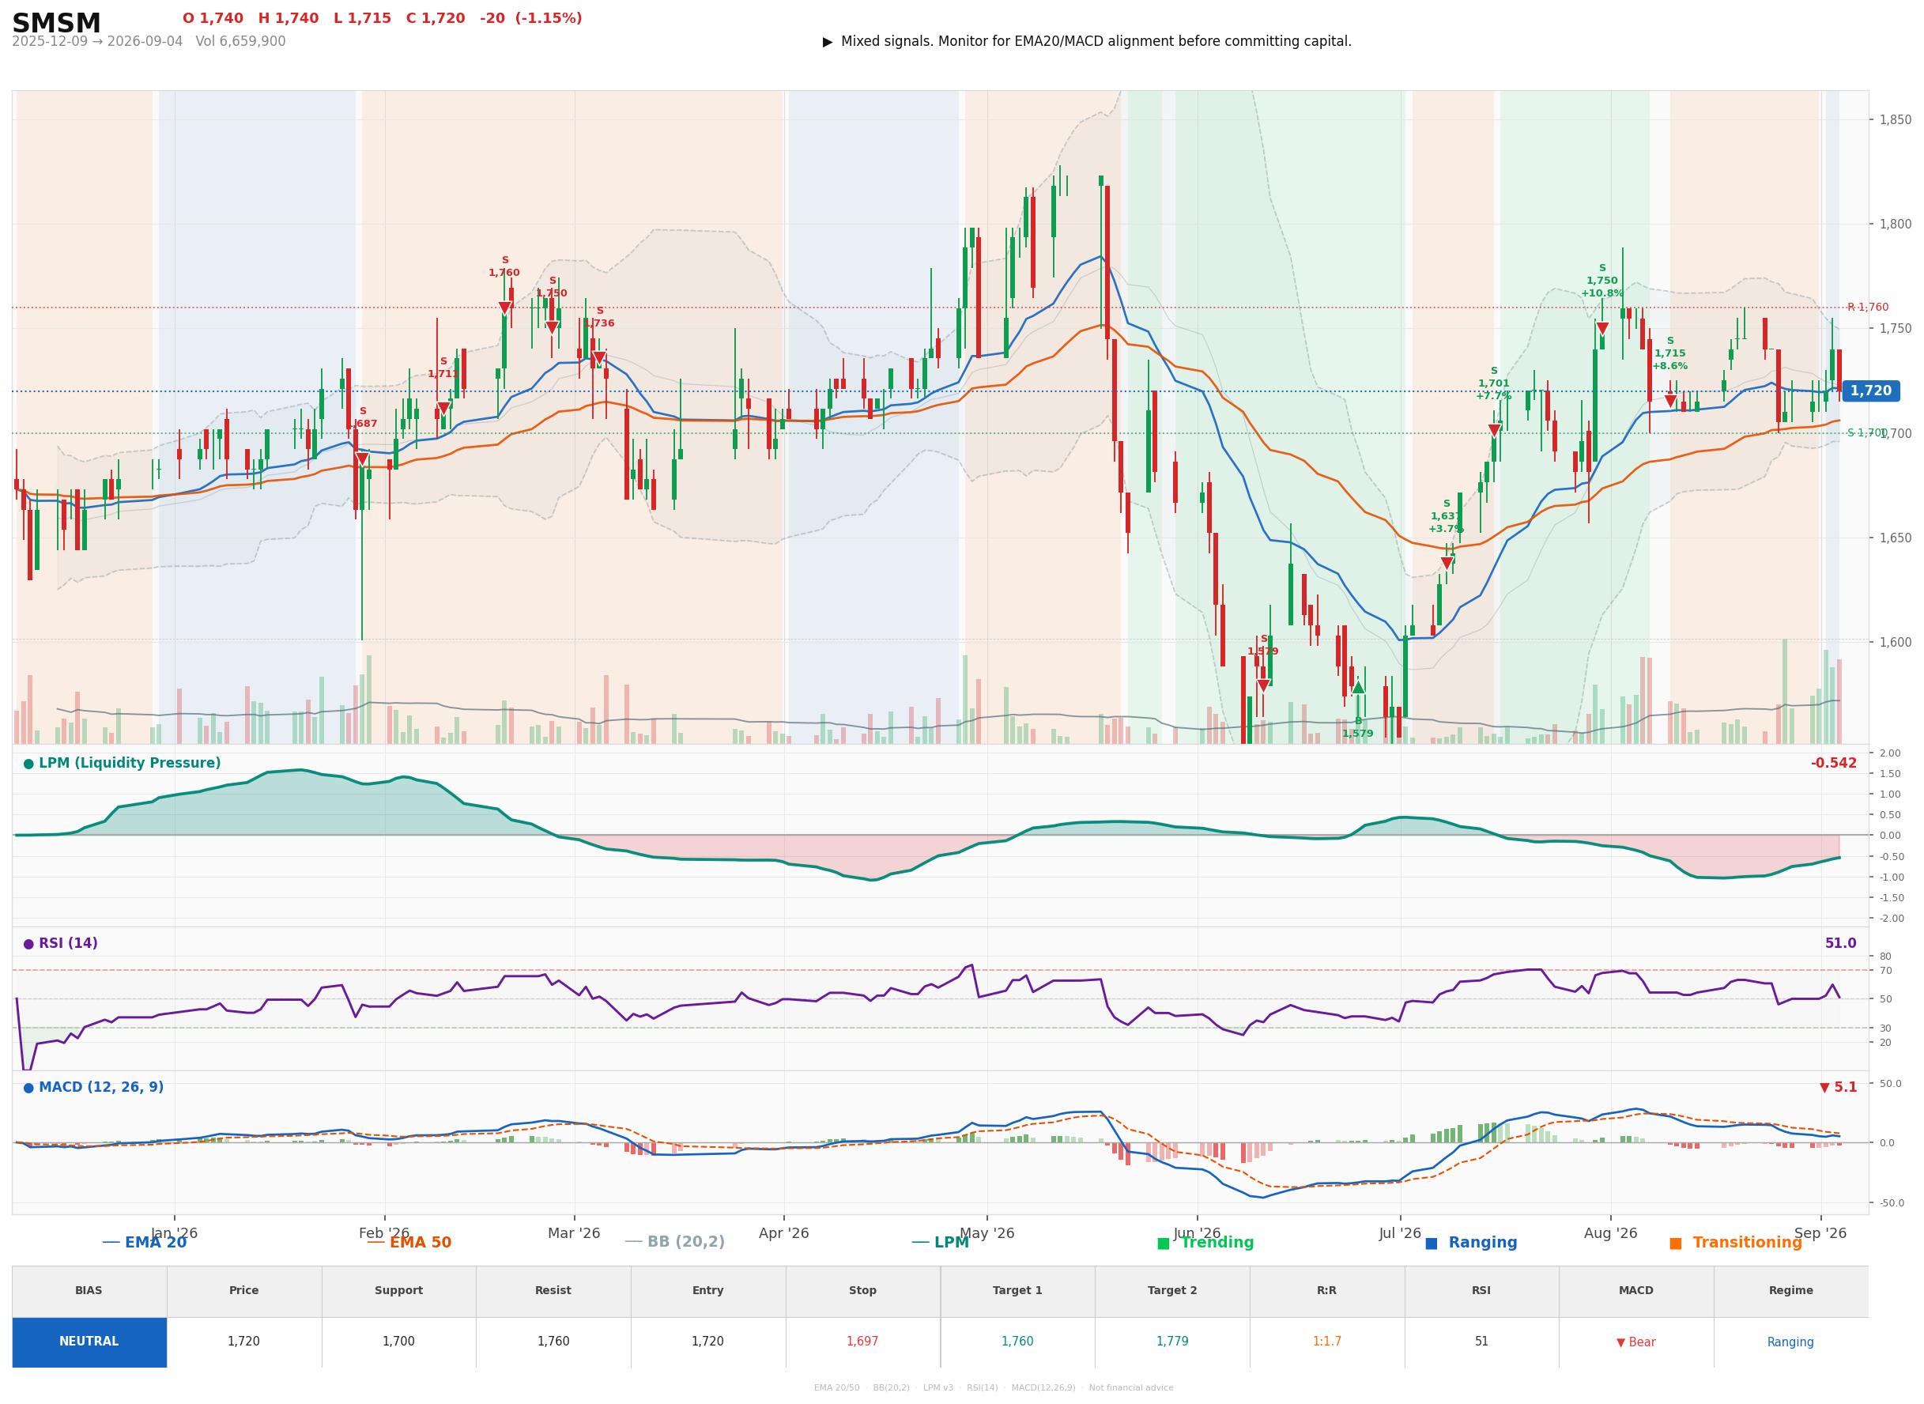1924x1404 pixels.
Task: Select the sell marker labeled S 1,711
Action: point(443,409)
